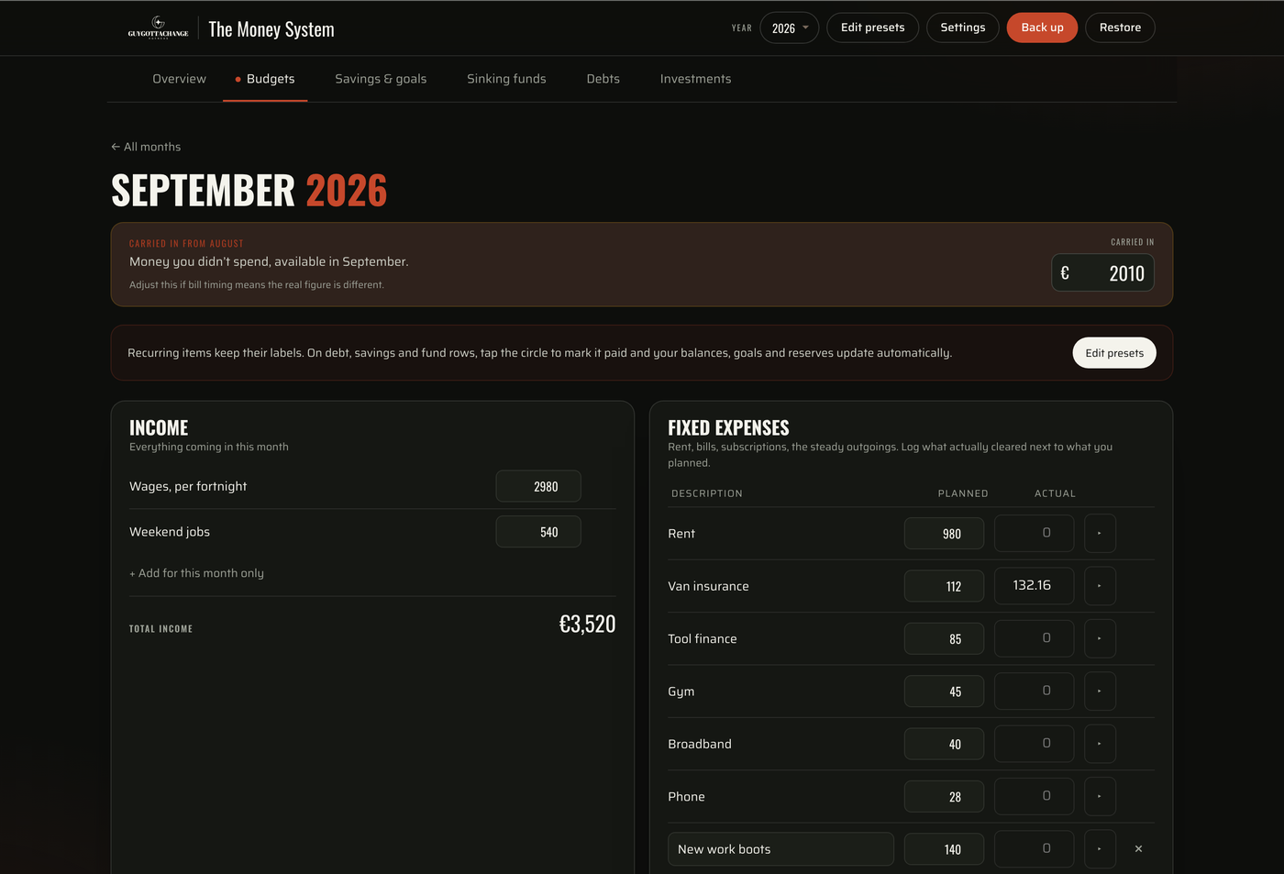Go back via the All months link
The image size is (1284, 874).
click(x=146, y=147)
